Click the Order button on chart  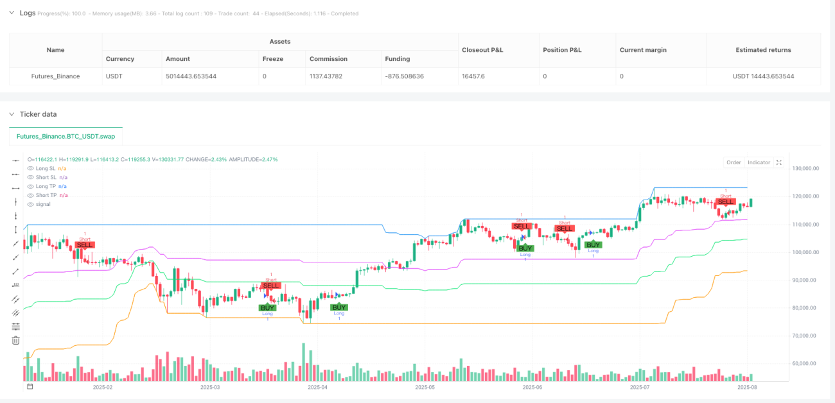[x=734, y=162]
